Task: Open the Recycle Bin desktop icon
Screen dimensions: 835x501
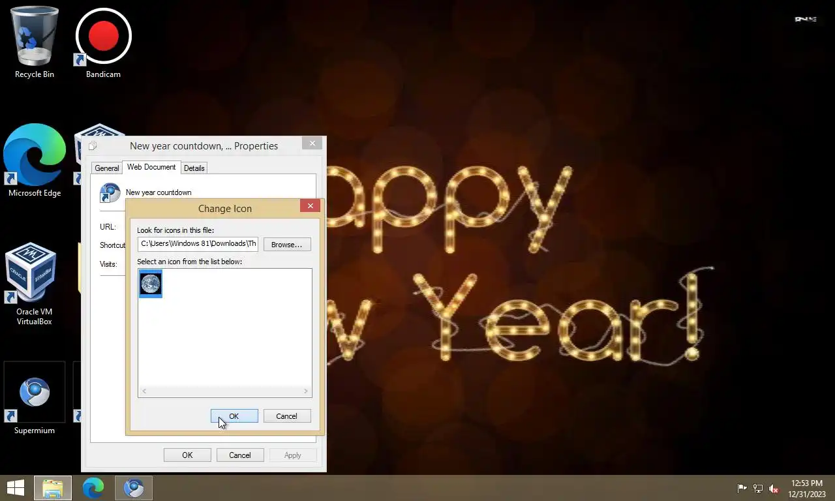Action: (x=34, y=42)
